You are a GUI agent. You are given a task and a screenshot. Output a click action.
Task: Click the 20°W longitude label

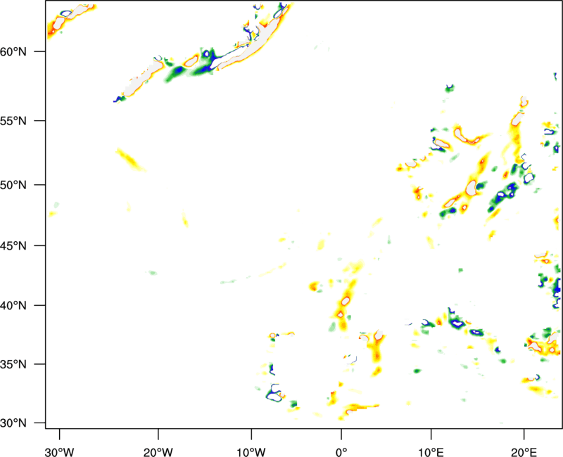158,452
